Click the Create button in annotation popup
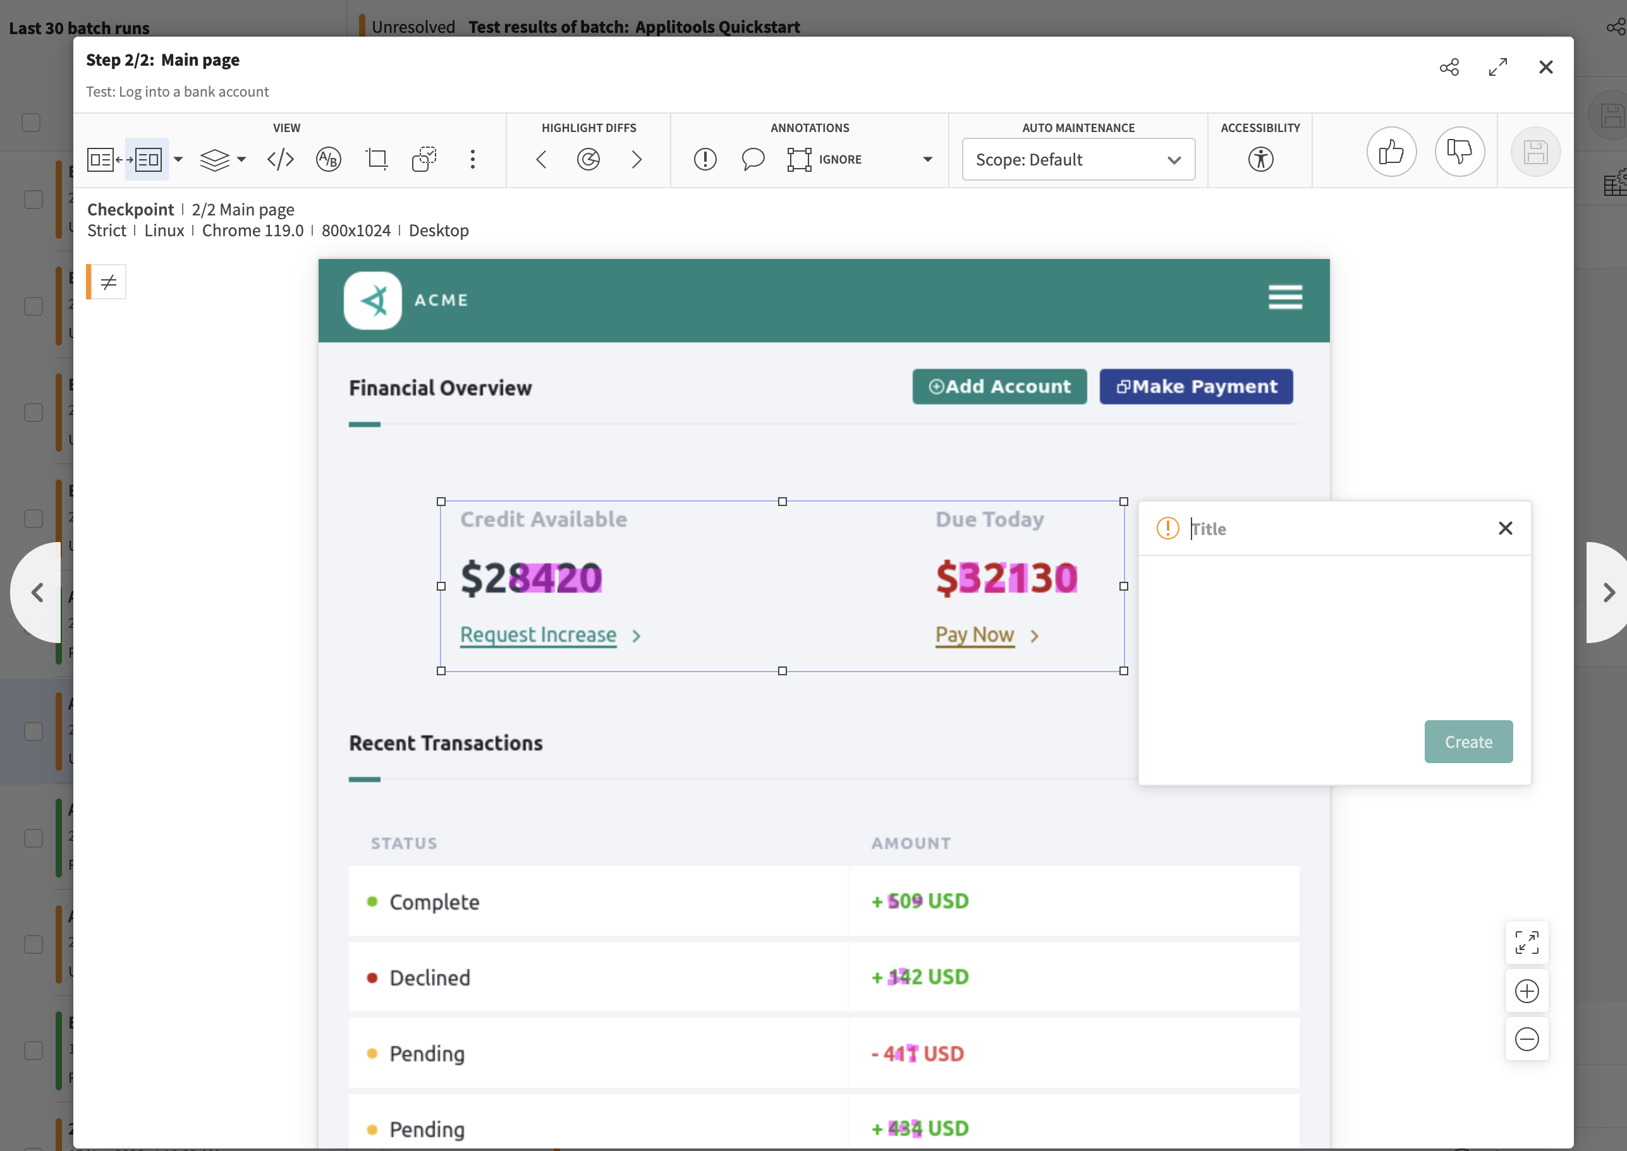 coord(1468,742)
